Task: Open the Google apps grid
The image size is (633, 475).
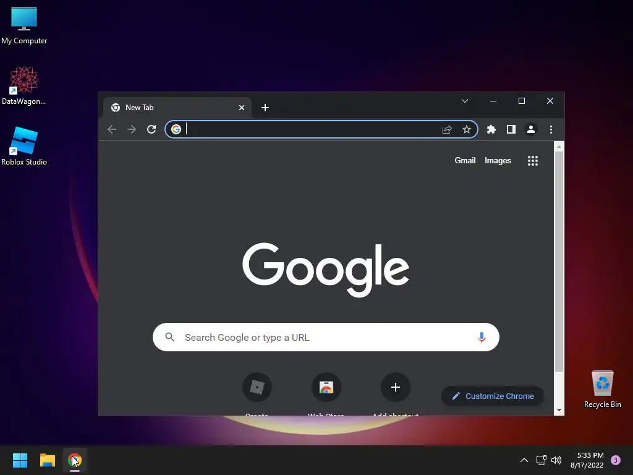Action: coord(533,161)
